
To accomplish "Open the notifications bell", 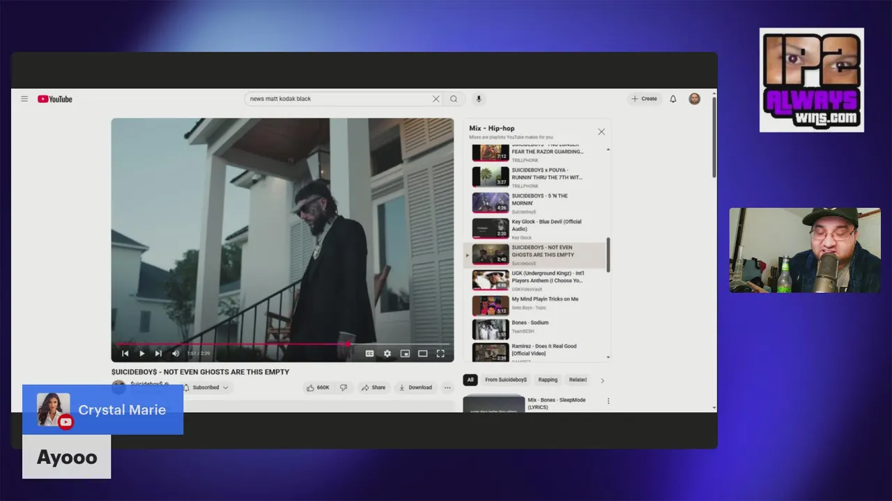I will (673, 99).
